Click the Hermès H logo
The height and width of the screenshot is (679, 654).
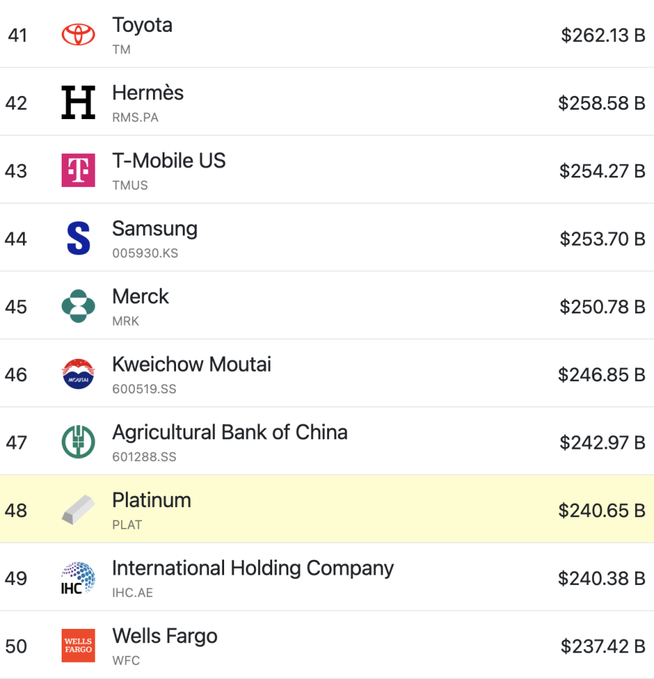79,102
